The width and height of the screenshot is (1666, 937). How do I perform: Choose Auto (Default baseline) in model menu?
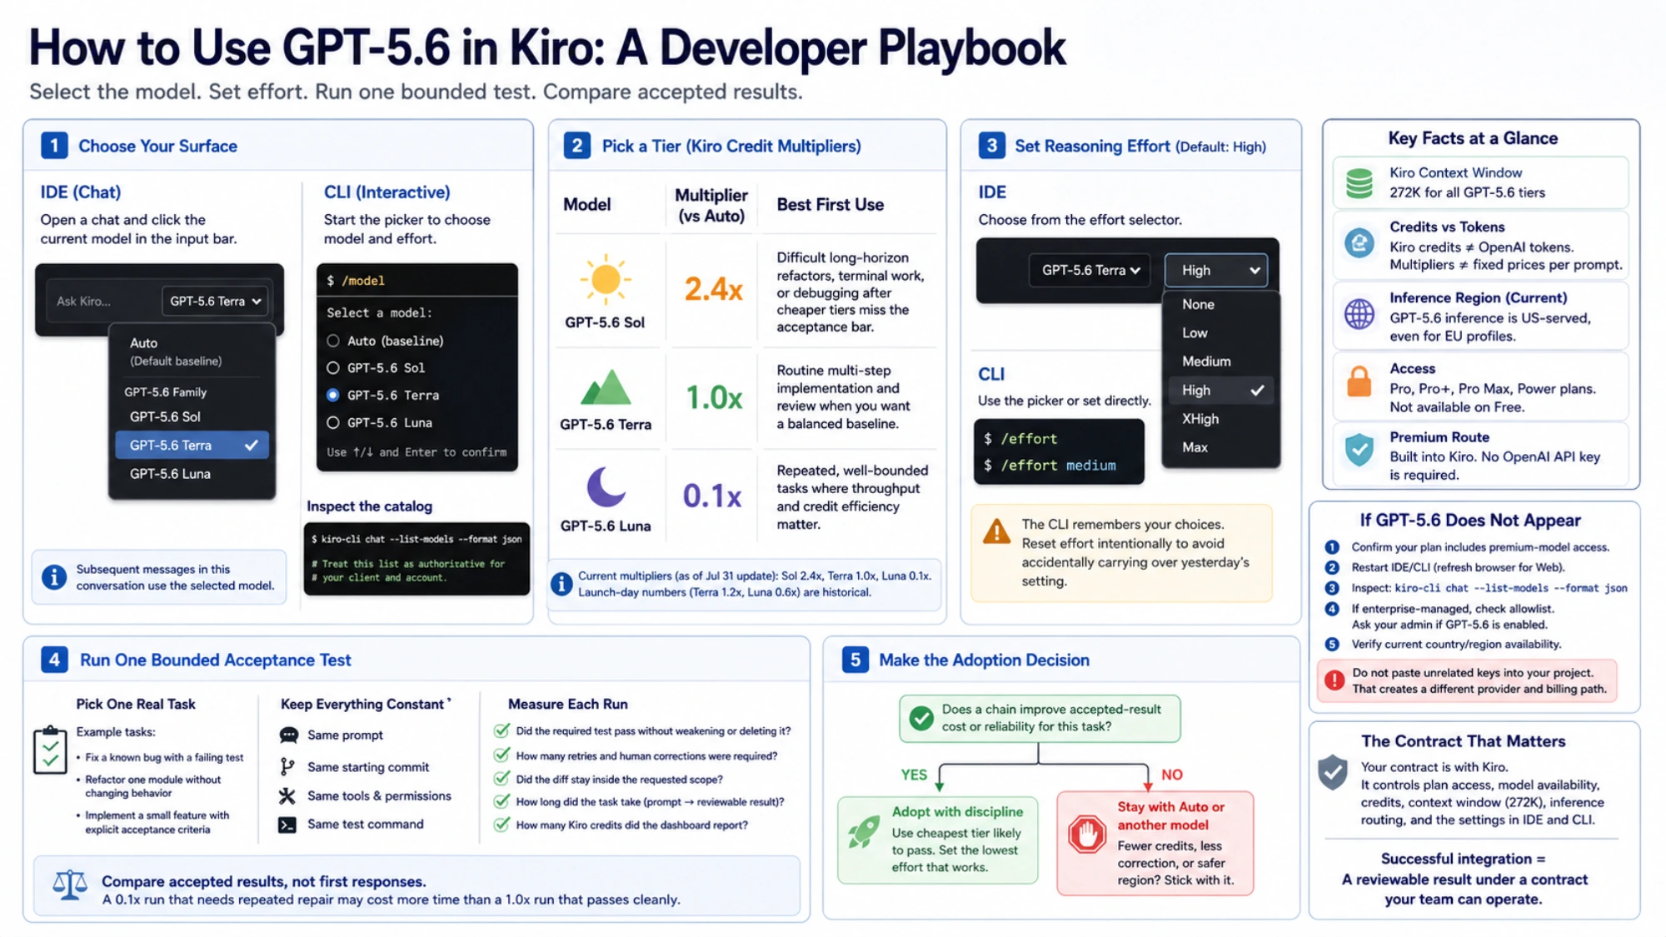click(x=192, y=351)
